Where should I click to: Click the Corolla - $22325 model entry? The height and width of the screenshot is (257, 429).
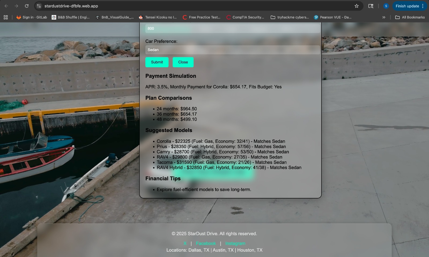pyautogui.click(x=221, y=141)
